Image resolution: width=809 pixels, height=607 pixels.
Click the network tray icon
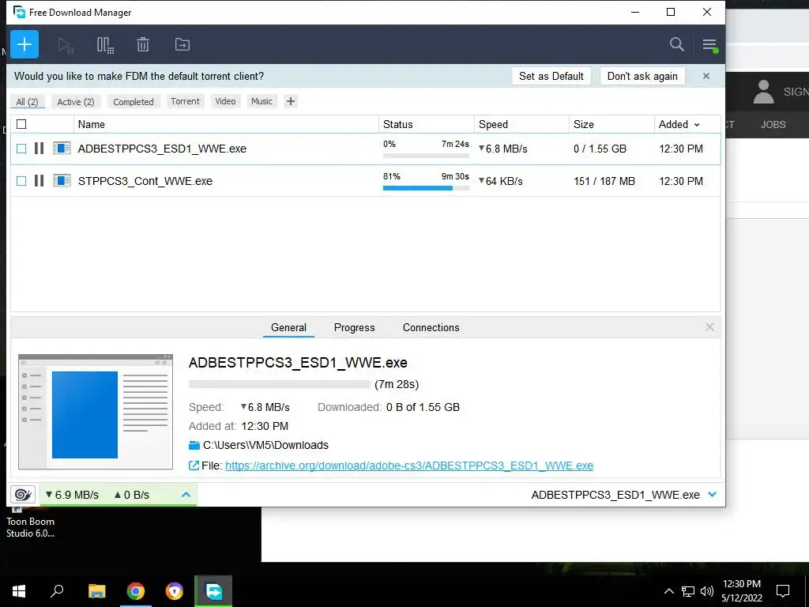tap(688, 591)
